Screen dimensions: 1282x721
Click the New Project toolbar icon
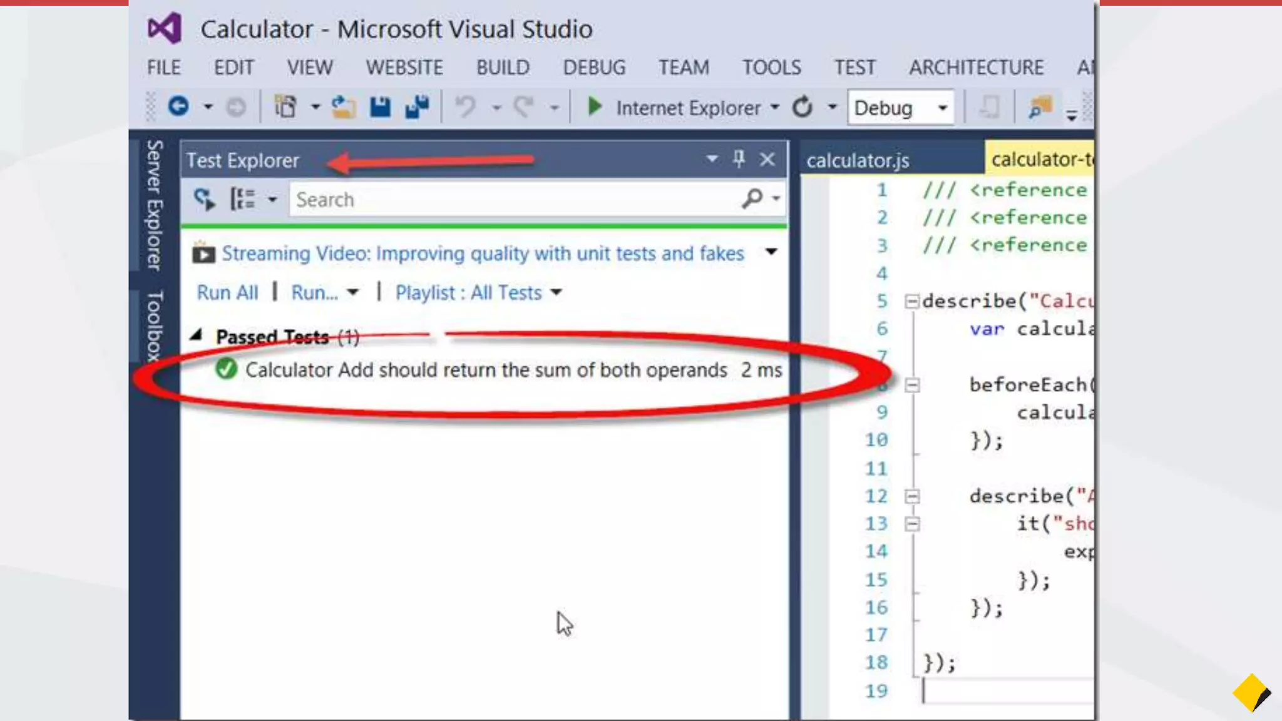[x=285, y=107]
